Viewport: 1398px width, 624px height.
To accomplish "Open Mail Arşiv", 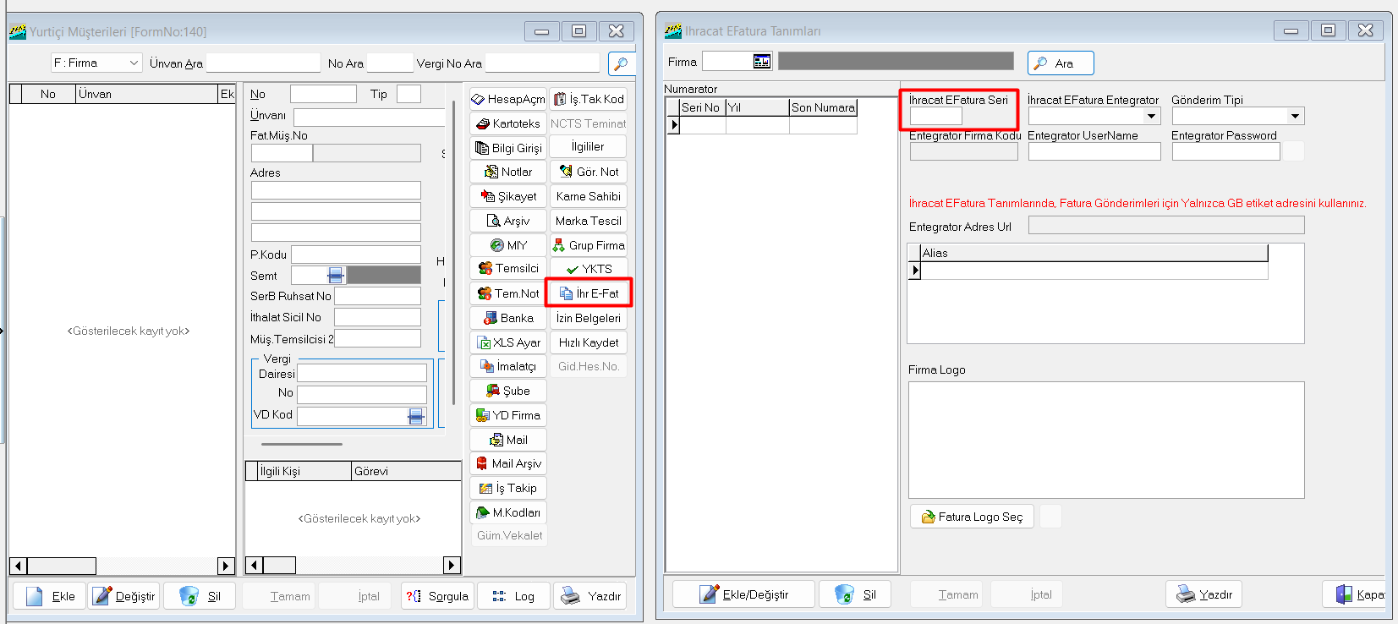I will (x=507, y=463).
